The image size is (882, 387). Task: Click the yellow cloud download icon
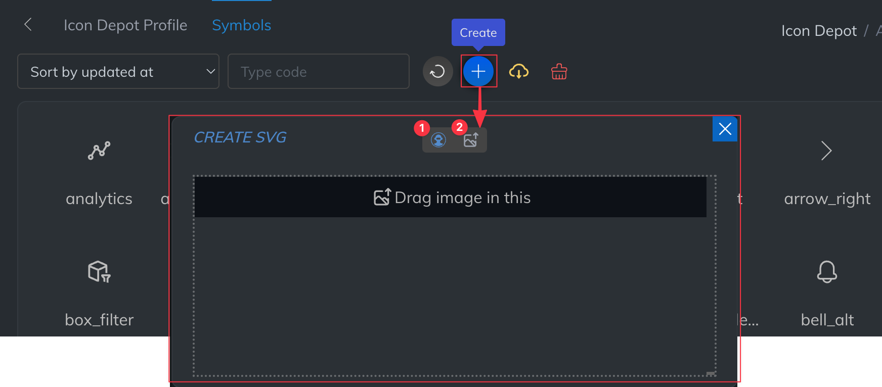[x=519, y=71]
